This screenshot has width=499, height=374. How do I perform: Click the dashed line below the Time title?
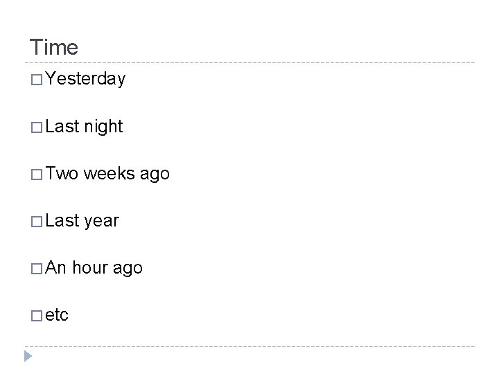[x=249, y=62]
